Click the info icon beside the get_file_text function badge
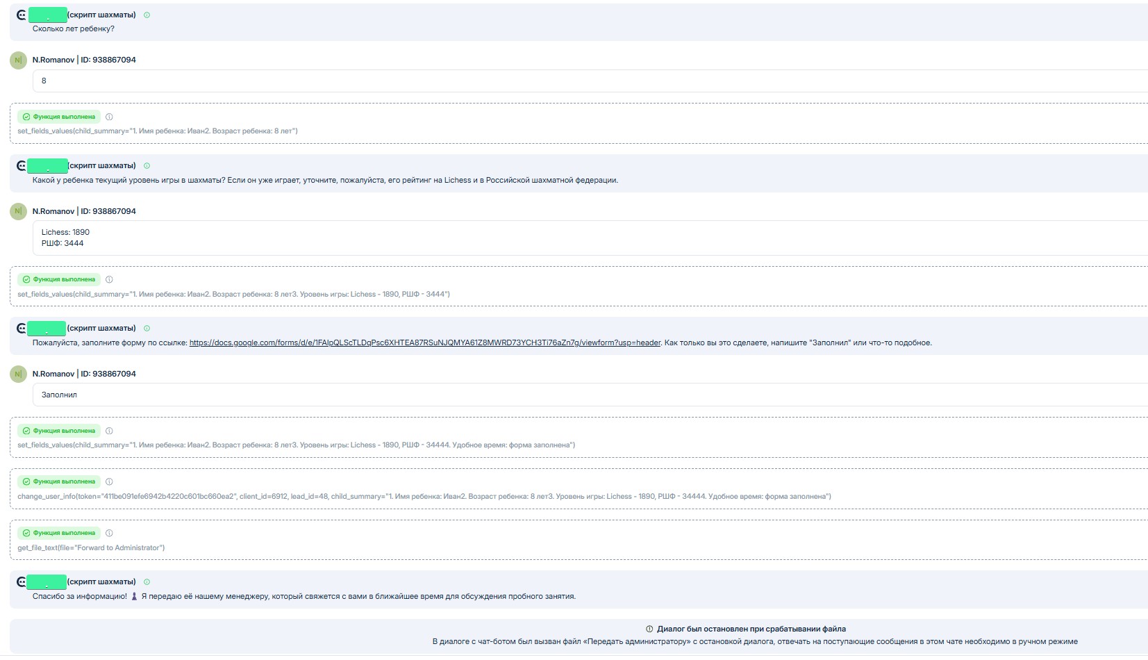 [109, 534]
